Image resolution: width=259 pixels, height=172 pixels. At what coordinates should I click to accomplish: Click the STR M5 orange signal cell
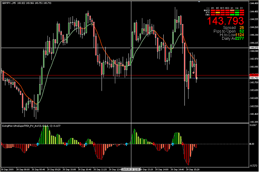(218, 12)
